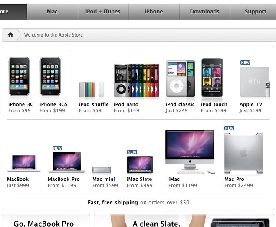This screenshot has width=276, height=227.
Task: Select the iMac desktop product image
Action: (x=190, y=152)
